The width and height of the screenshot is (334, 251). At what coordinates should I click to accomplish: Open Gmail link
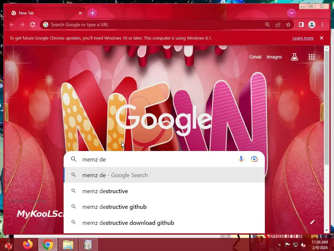[255, 57]
